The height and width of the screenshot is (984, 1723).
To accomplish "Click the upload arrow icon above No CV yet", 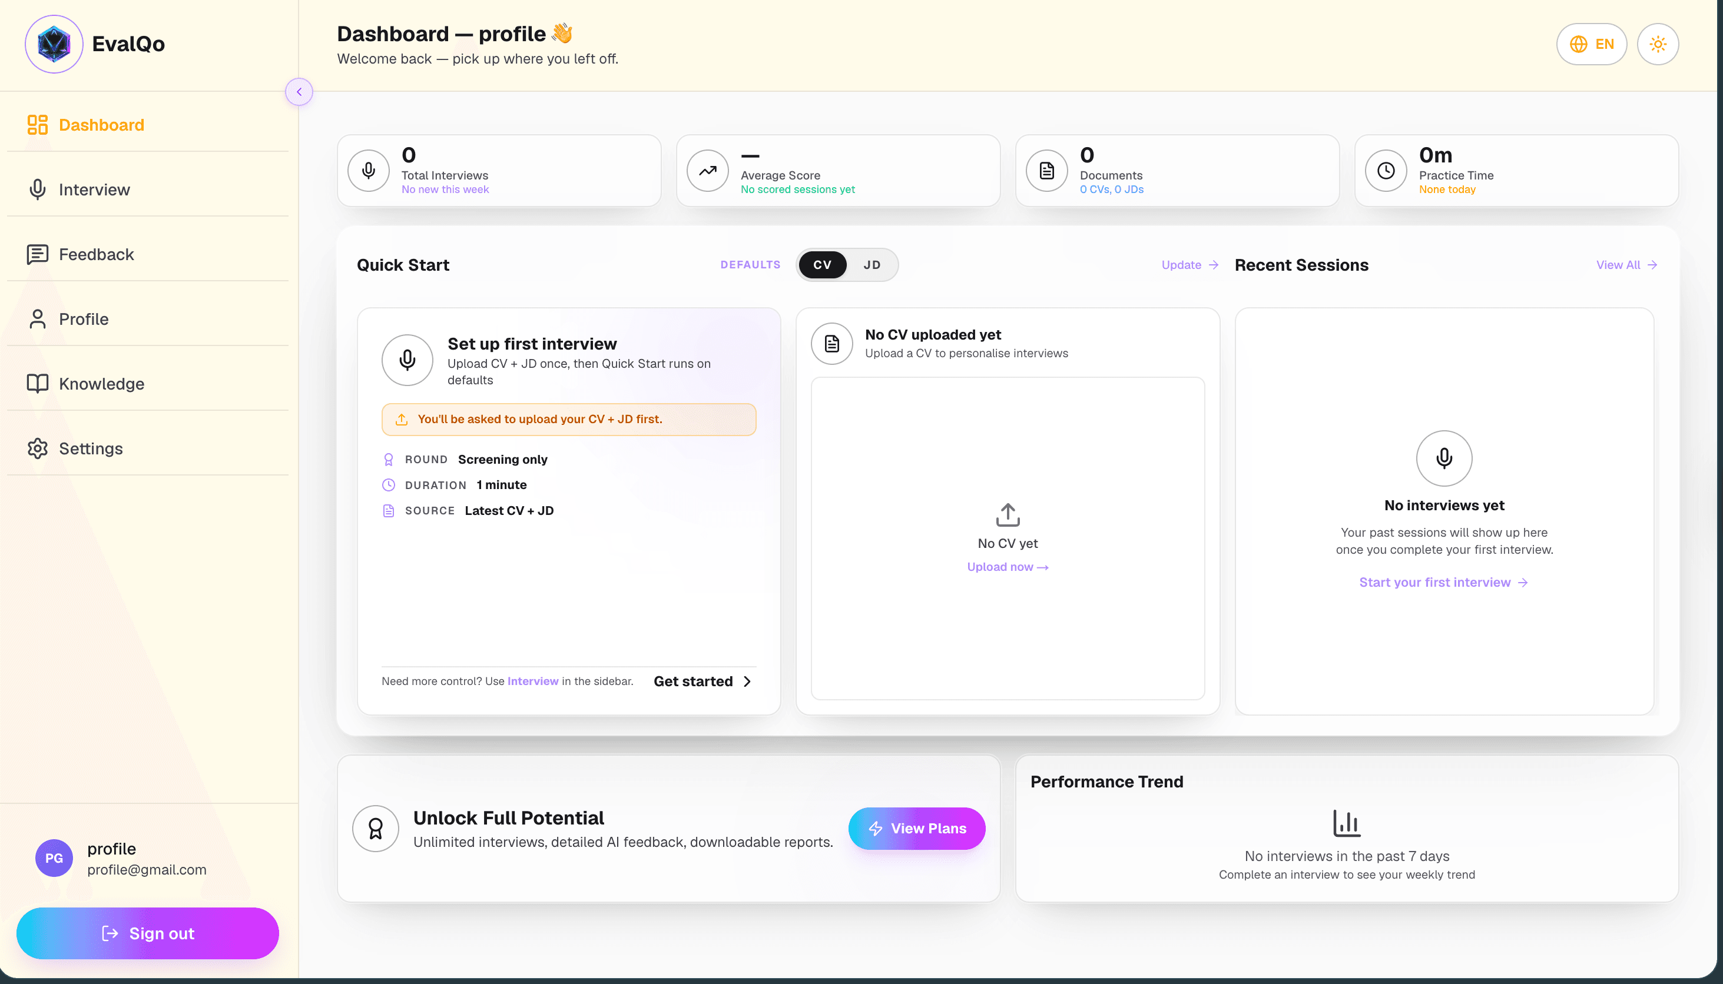I will click(x=1008, y=515).
